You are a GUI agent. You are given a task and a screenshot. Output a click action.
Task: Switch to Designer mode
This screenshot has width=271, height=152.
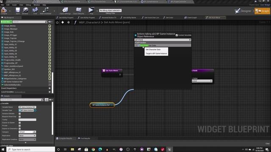click(x=243, y=11)
